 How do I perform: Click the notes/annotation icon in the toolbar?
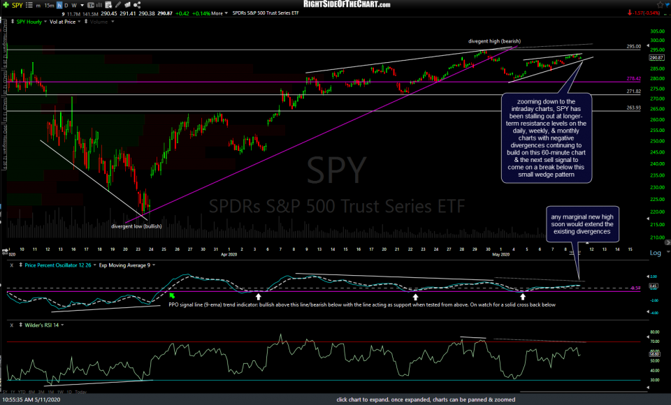(x=108, y=5)
